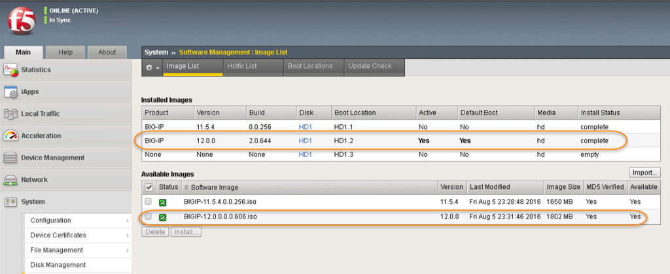Click the System breadcrumb
This screenshot has height=274, width=670.
tap(156, 52)
